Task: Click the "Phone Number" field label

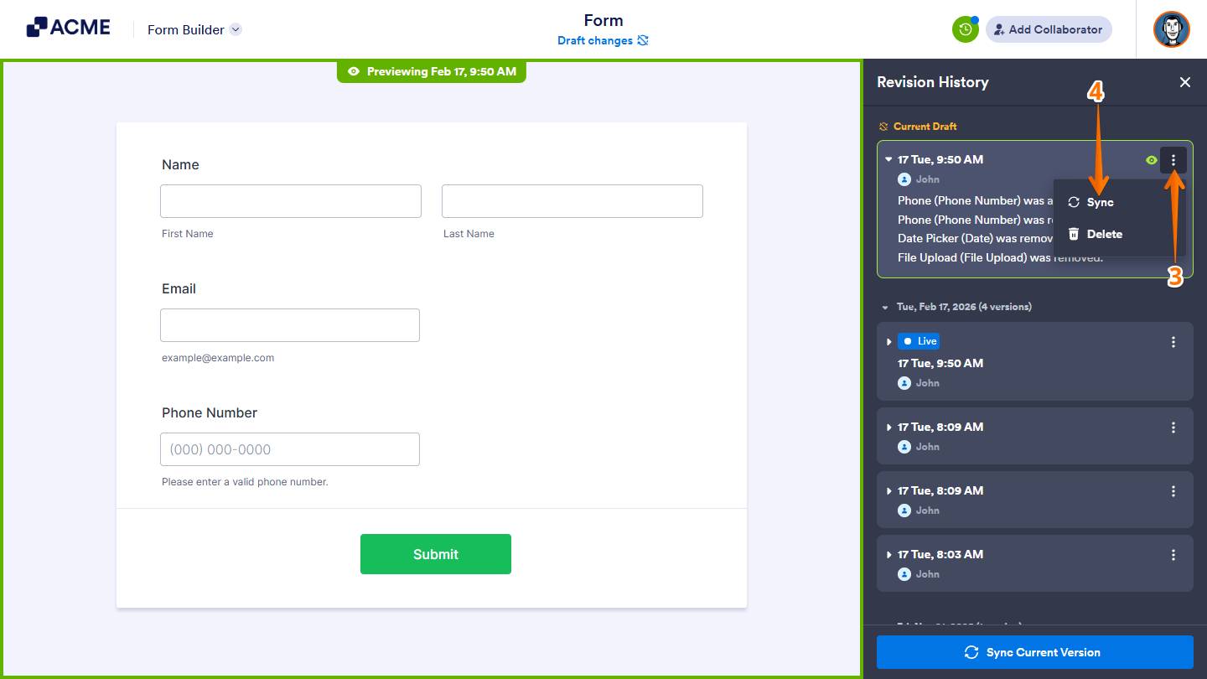Action: (210, 413)
